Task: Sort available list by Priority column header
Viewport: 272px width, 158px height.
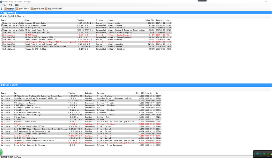Action: point(99,20)
